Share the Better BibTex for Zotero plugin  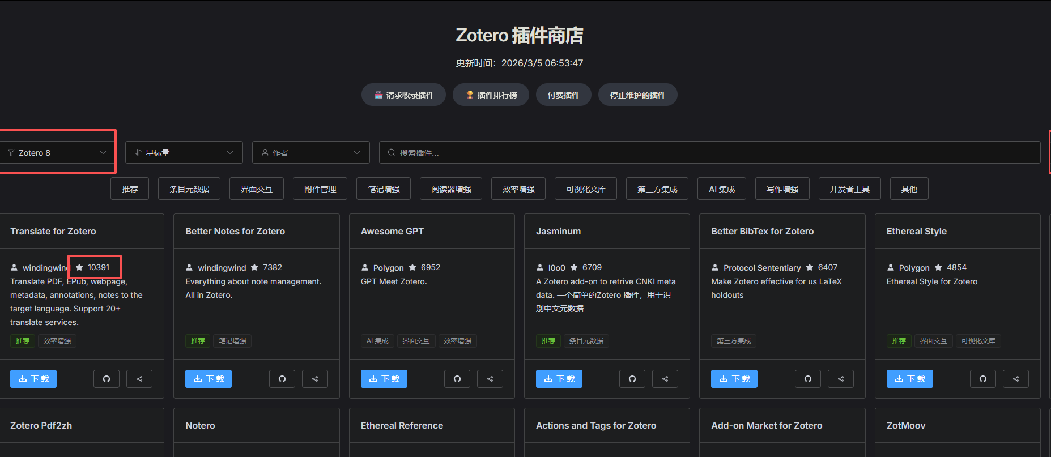click(x=841, y=379)
